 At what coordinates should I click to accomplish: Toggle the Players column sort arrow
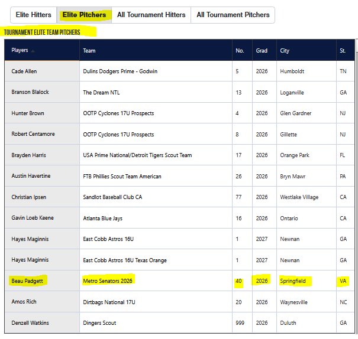33,51
